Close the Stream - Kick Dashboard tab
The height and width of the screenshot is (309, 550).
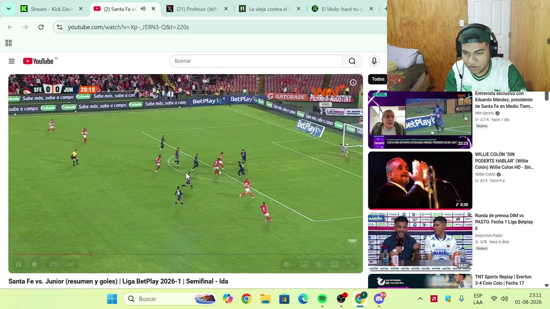[80, 9]
